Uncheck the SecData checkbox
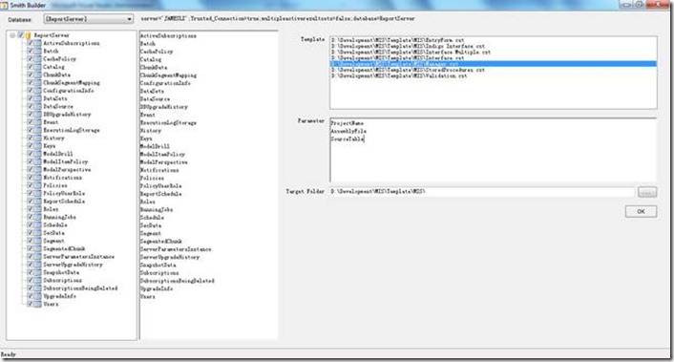674x362 pixels. [x=31, y=233]
